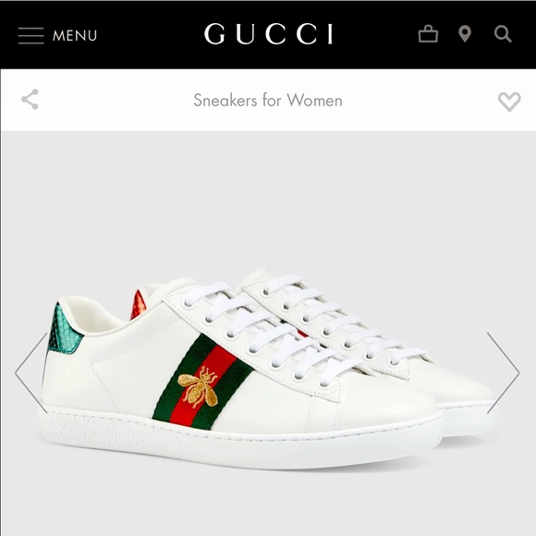Tap the grey background above the sneakers
This screenshot has width=536, height=536.
[268, 199]
